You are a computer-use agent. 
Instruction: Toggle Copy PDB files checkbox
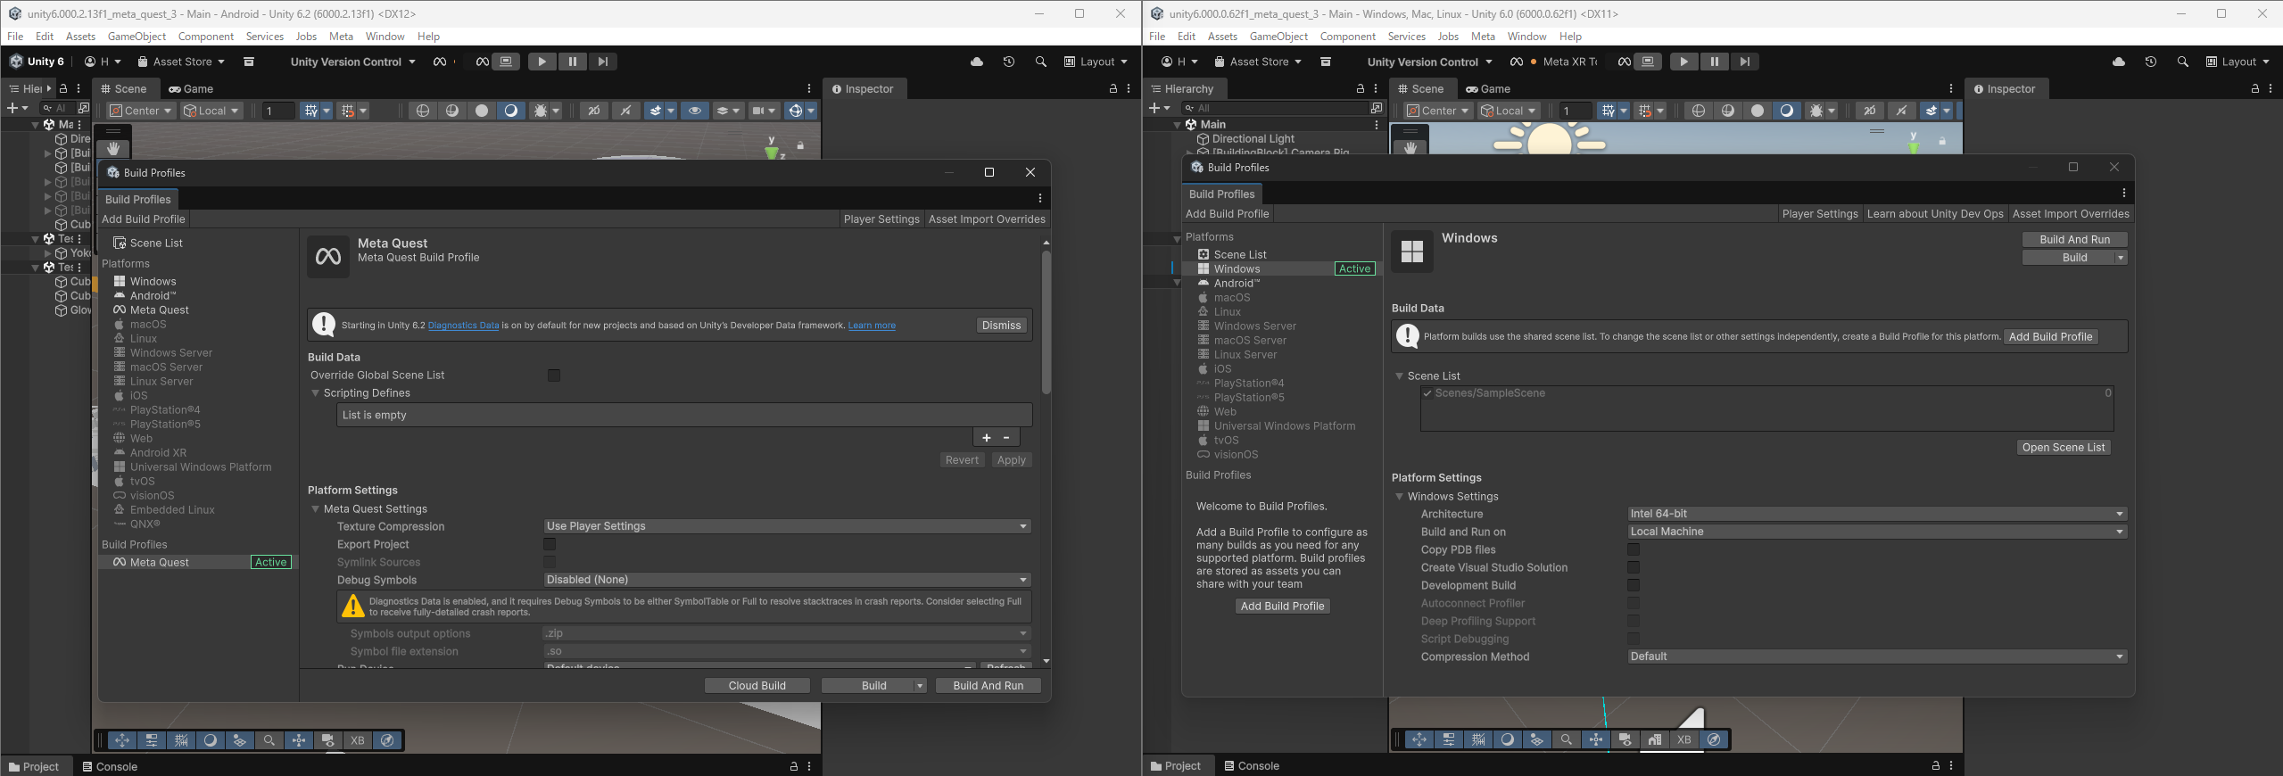pos(1634,549)
